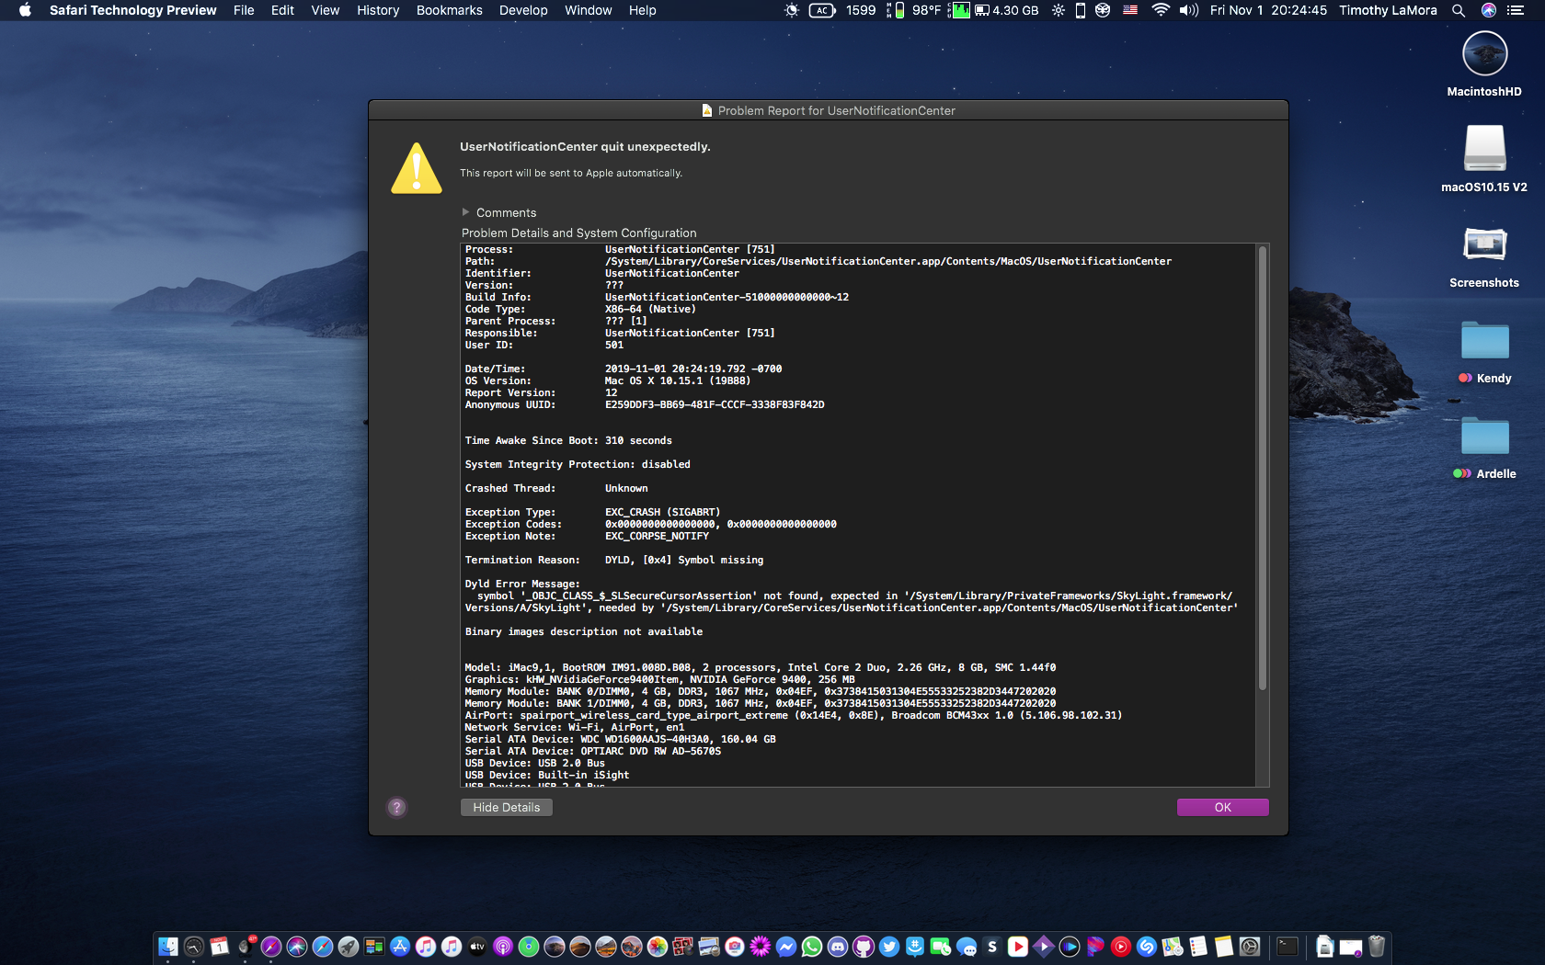Open the Calendar app in Dock
Image resolution: width=1545 pixels, height=965 pixels.
219,947
